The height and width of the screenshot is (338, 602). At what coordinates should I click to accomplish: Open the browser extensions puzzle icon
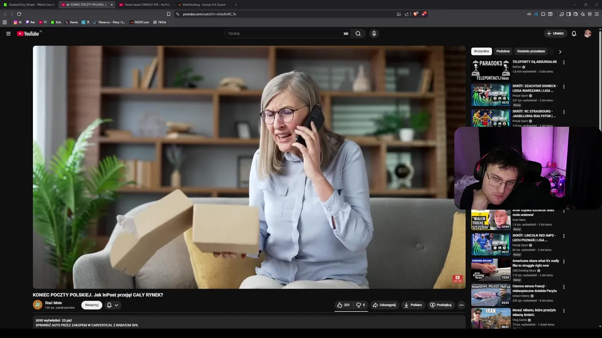543,14
